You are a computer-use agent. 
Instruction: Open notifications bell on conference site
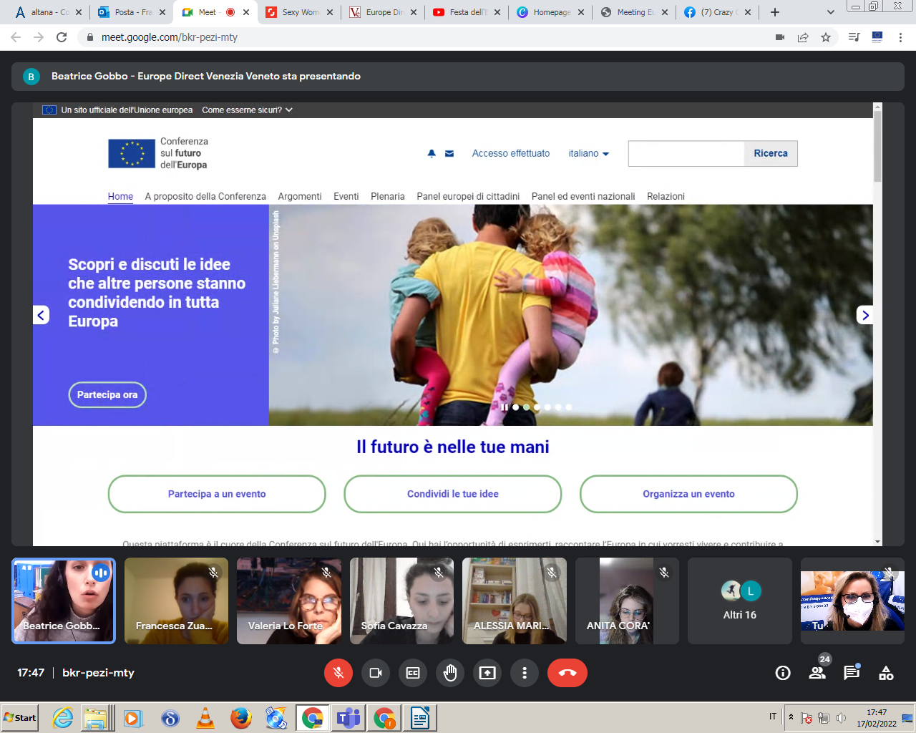(432, 153)
